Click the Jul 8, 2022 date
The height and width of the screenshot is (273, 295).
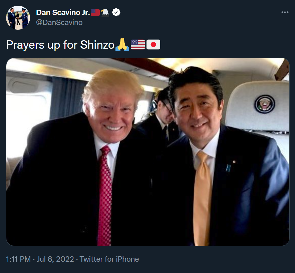pos(55,259)
